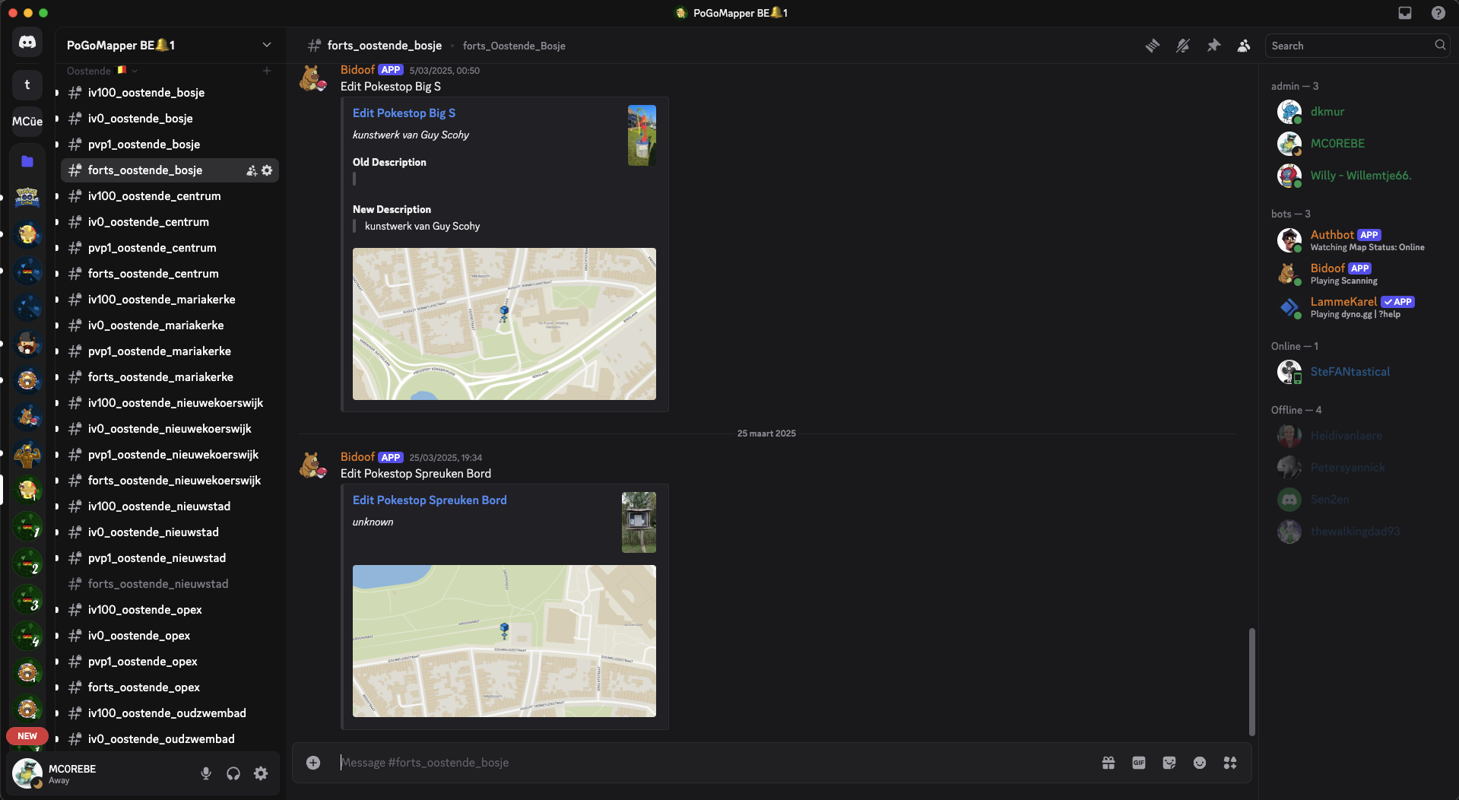Open LammeKarel bot profile
1459x800 pixels.
1358,307
